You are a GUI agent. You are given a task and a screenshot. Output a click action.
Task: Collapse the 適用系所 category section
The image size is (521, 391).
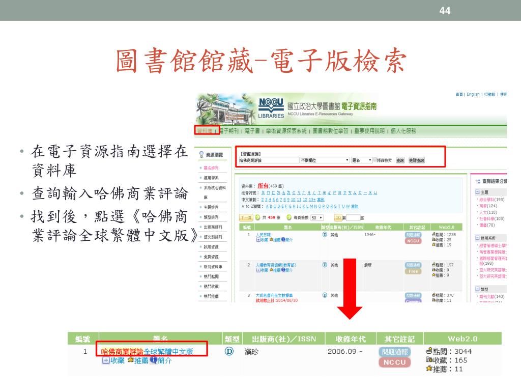(x=477, y=238)
